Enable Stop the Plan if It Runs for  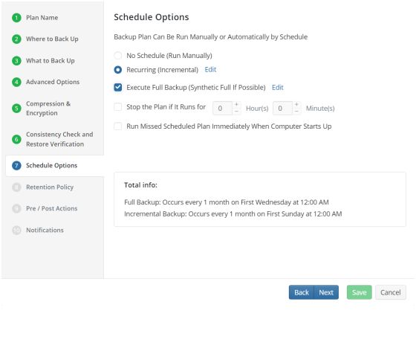pos(118,107)
